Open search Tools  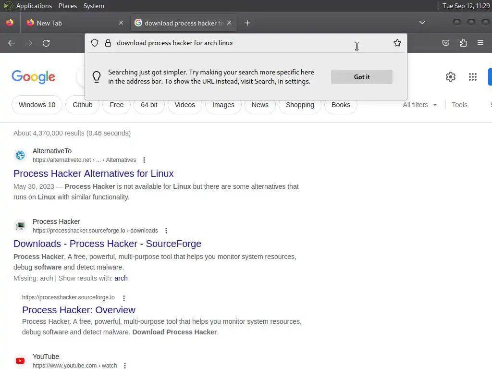tap(459, 105)
